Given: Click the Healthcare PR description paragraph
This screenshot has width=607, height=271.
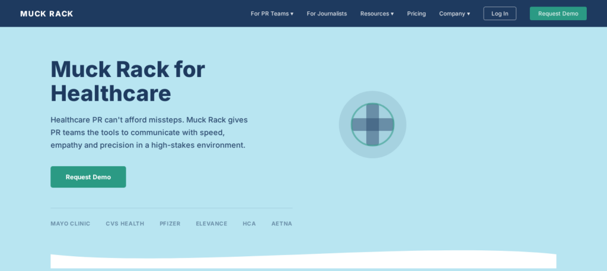Looking at the screenshot, I should 149,132.
